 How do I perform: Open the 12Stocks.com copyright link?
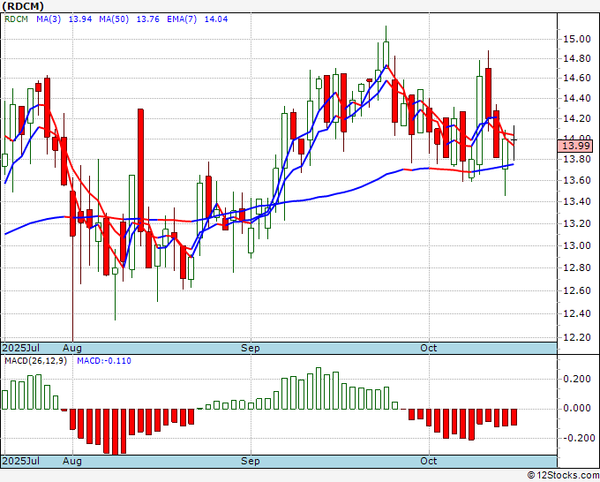564,476
